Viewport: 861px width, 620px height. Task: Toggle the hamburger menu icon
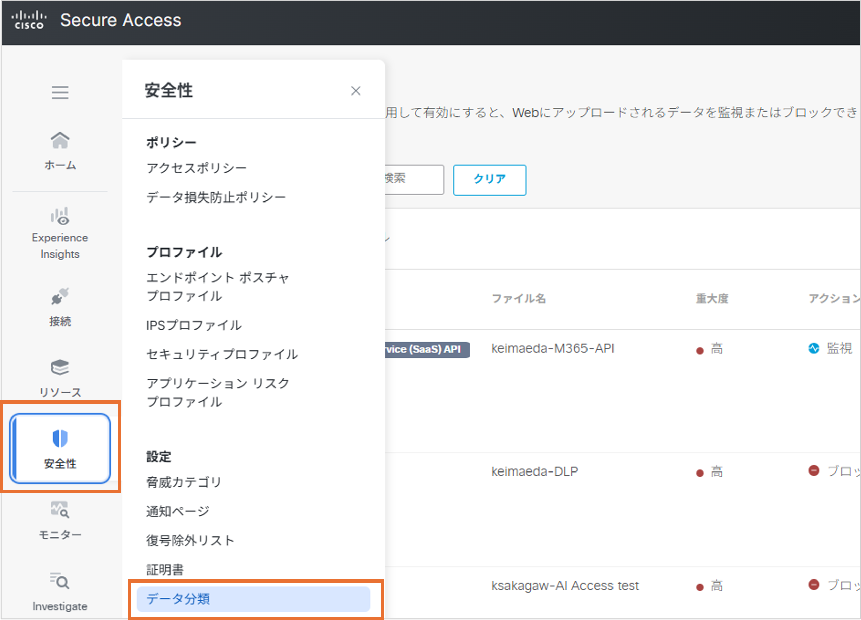60,92
